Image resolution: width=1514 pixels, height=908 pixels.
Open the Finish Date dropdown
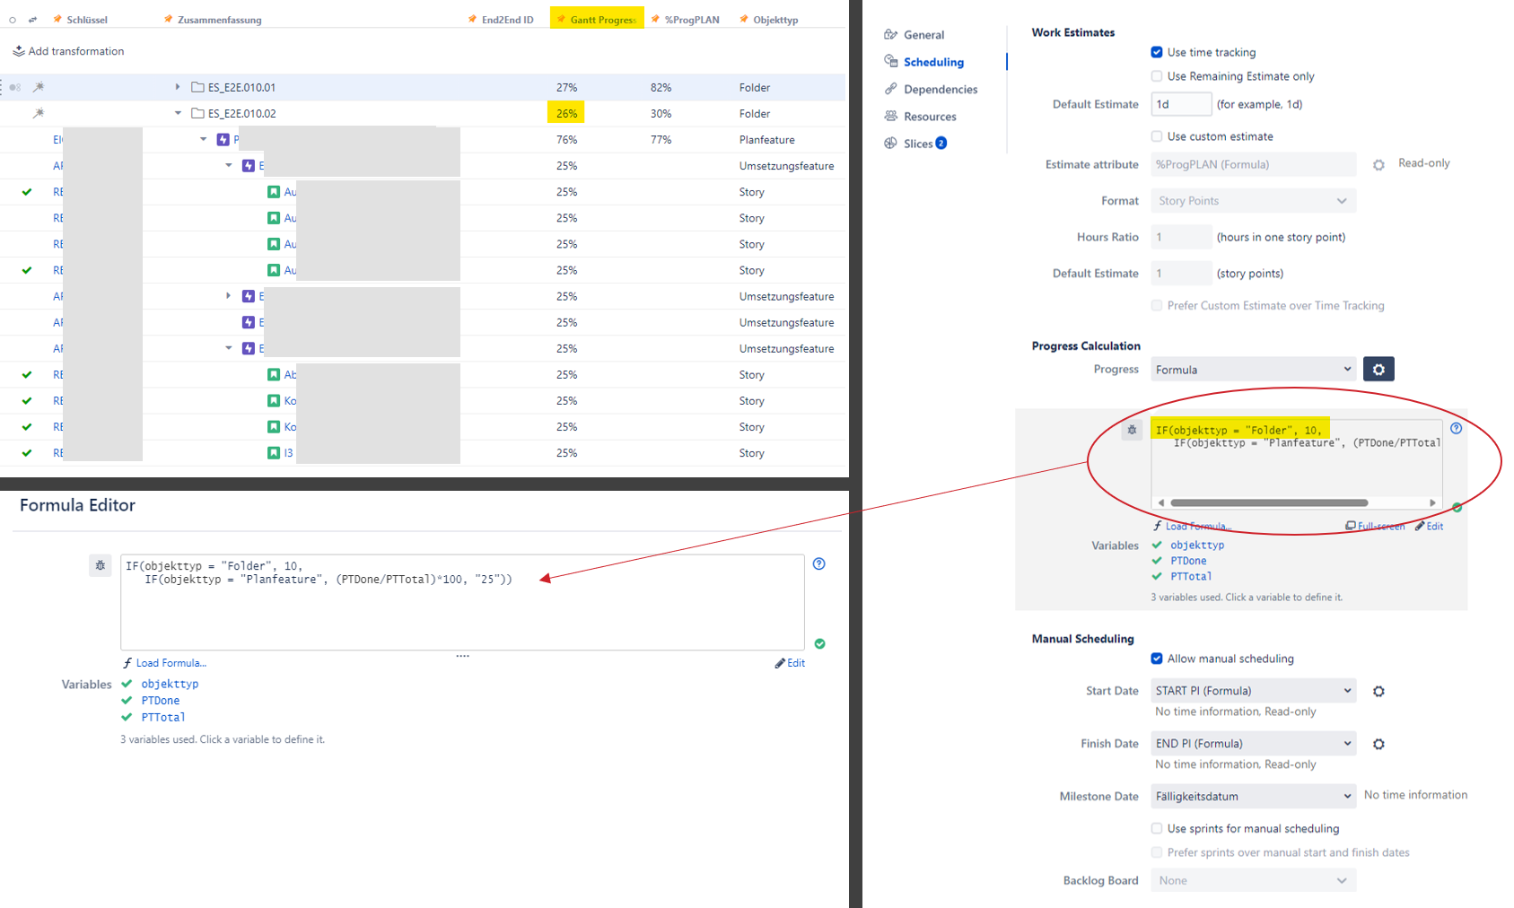pyautogui.click(x=1253, y=744)
